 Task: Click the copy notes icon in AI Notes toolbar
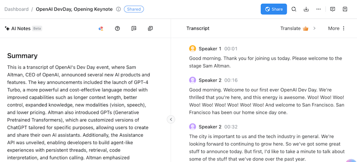[150, 28]
